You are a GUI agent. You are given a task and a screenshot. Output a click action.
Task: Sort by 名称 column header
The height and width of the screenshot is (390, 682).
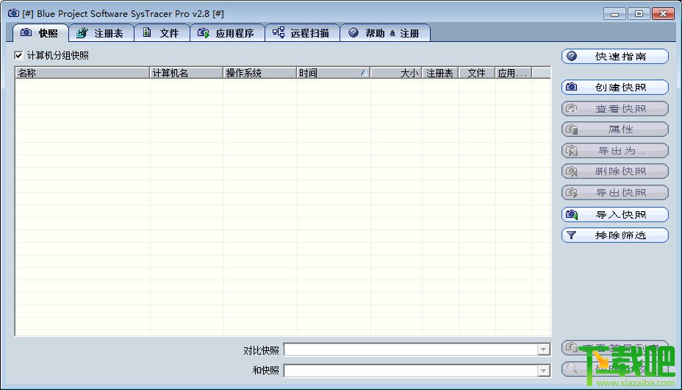[x=82, y=73]
